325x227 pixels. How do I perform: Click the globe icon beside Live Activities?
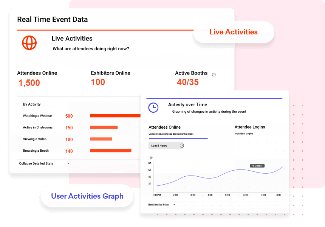click(x=29, y=43)
